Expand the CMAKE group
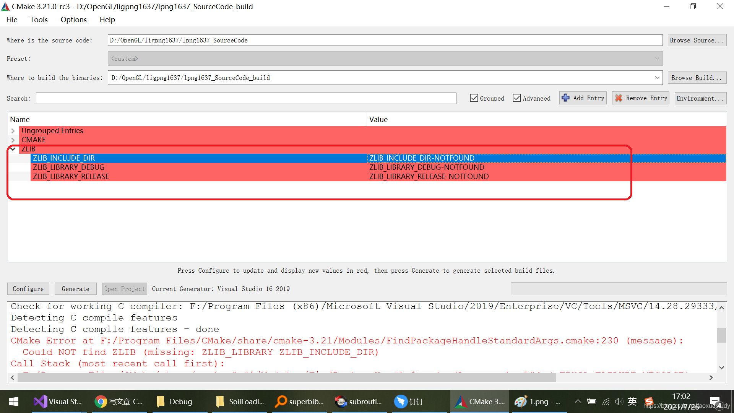The width and height of the screenshot is (734, 413). point(13,140)
